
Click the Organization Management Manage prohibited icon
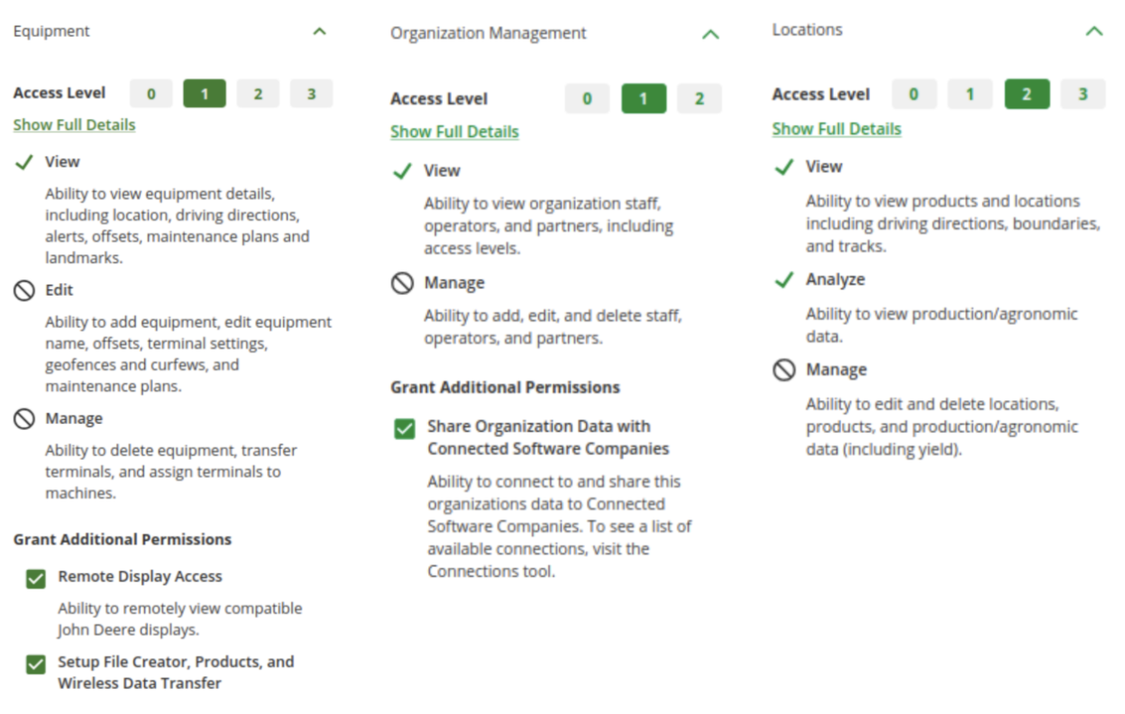click(x=402, y=284)
